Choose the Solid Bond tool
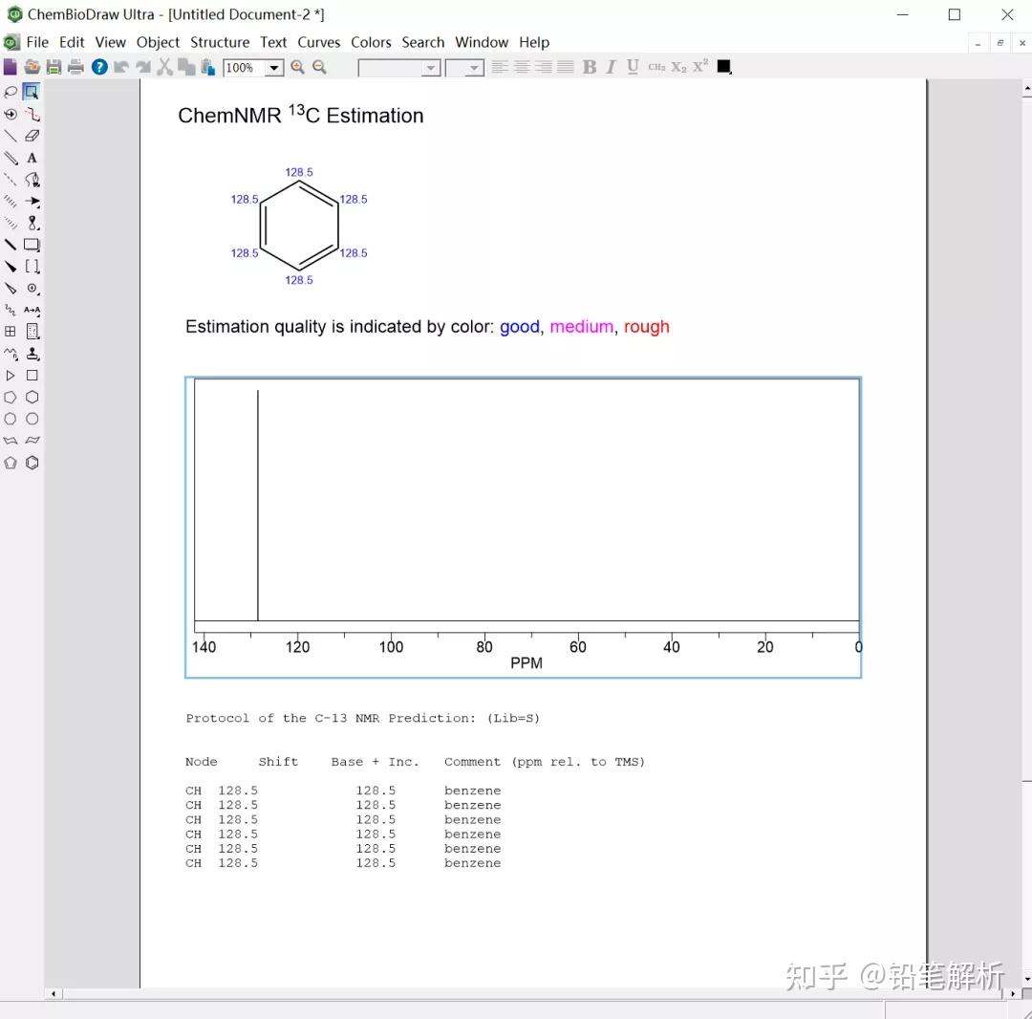The height and width of the screenshot is (1019, 1032). pos(10,136)
